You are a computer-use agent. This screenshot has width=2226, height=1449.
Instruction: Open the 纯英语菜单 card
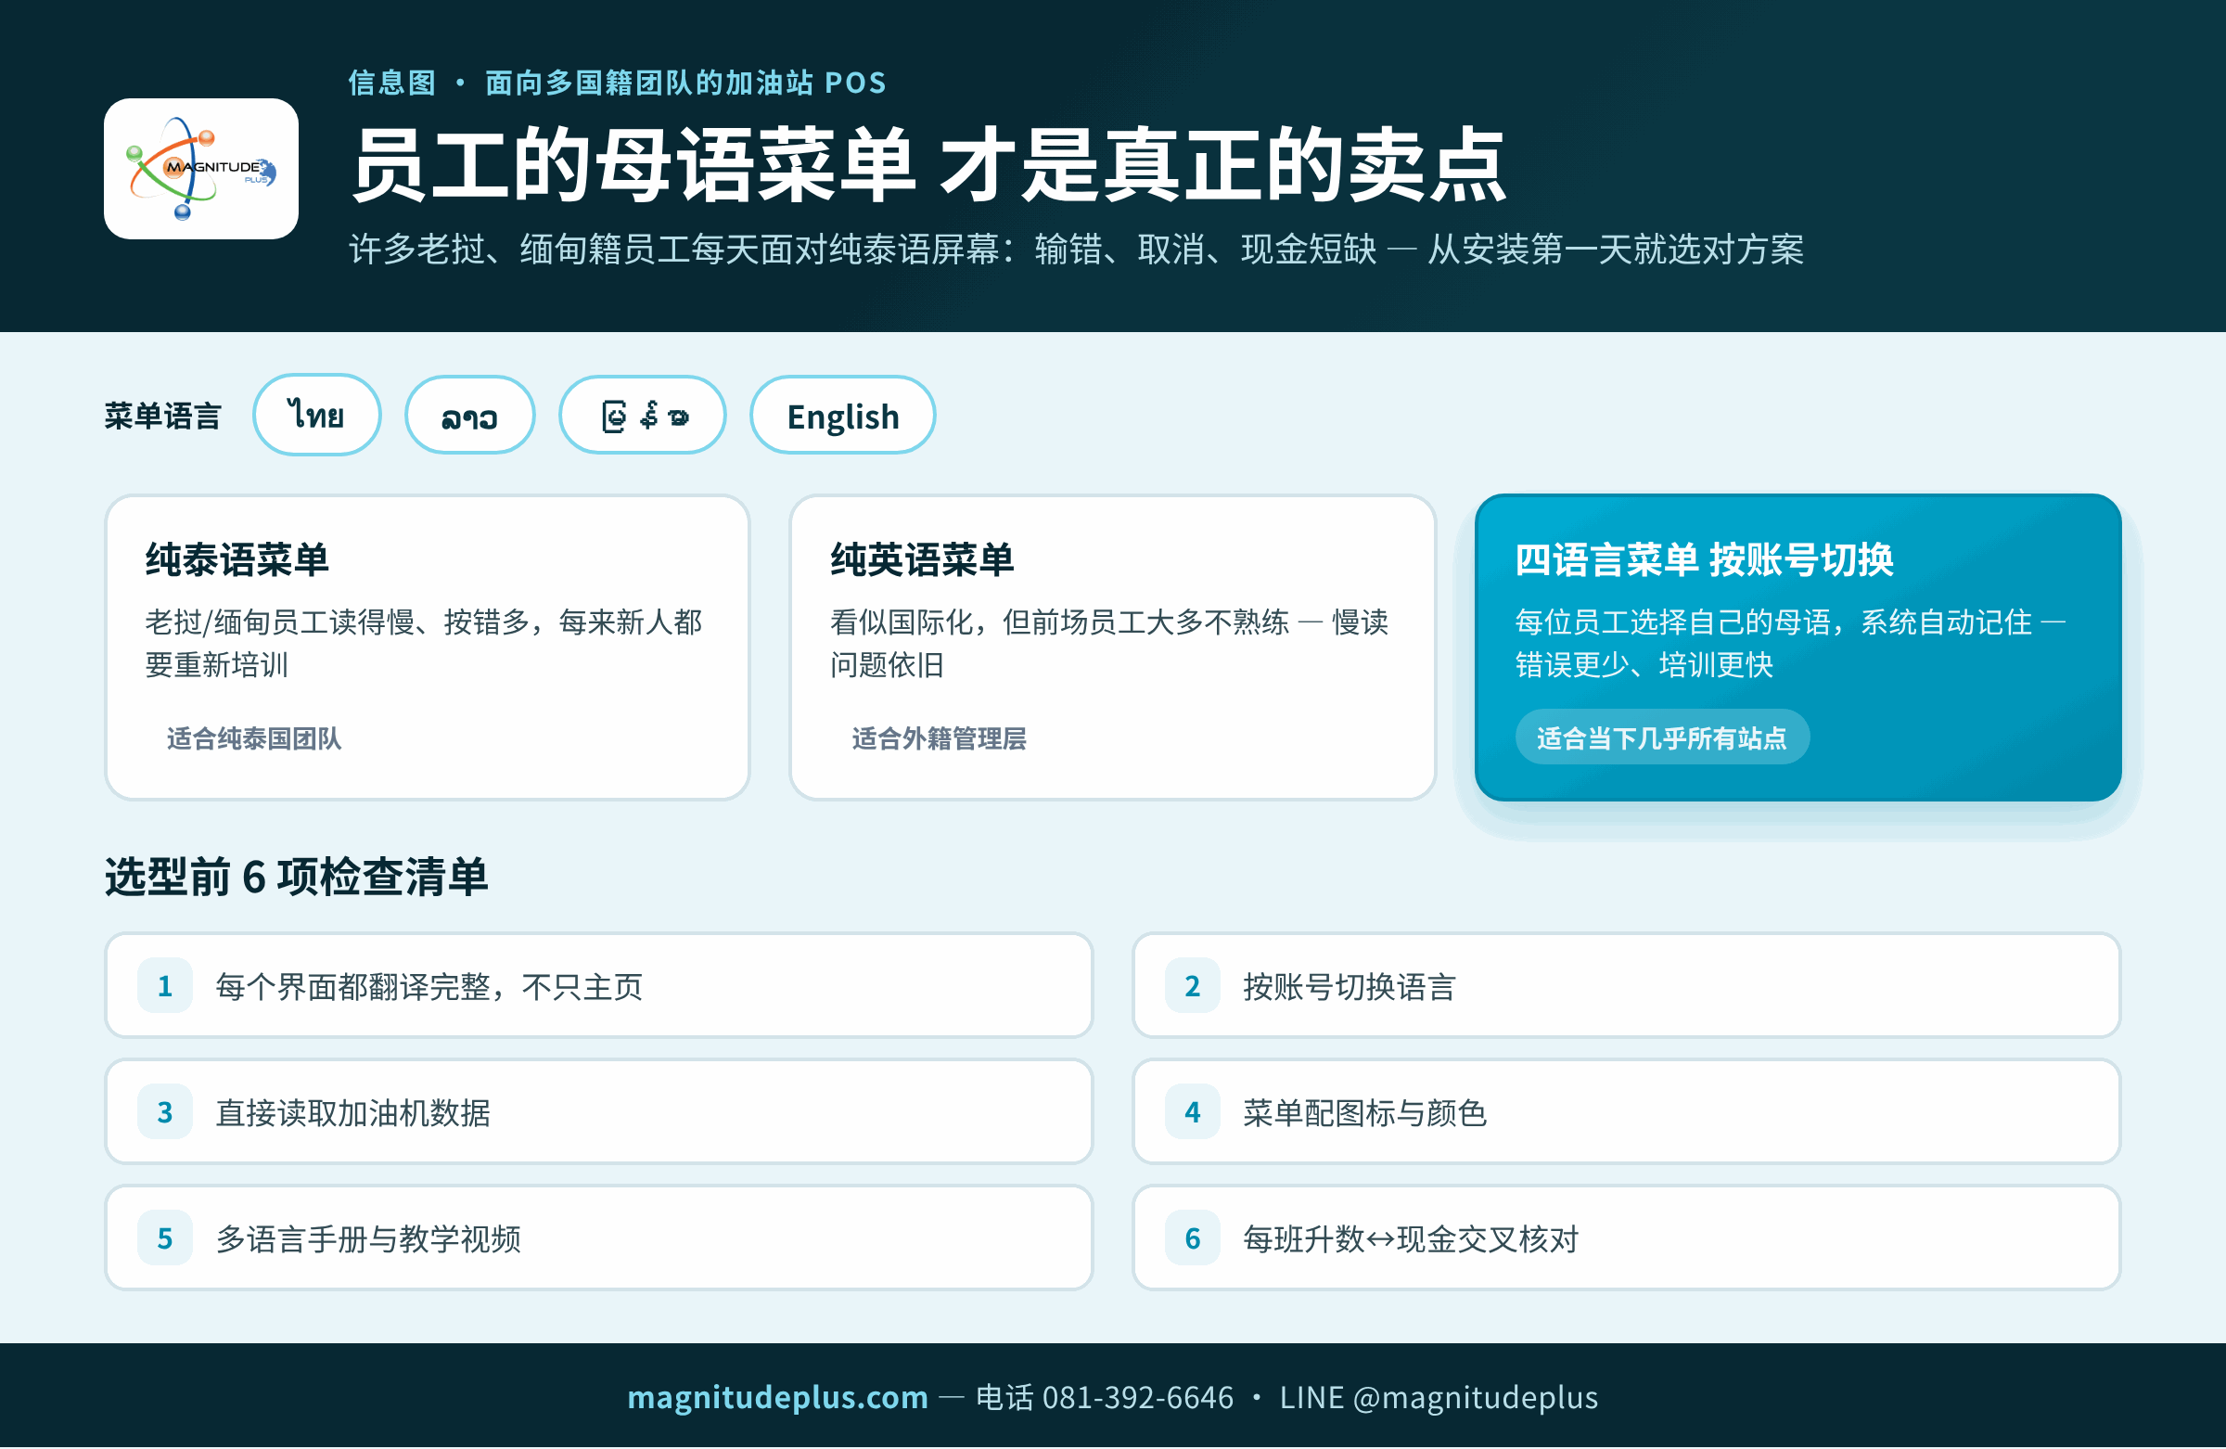pos(1113,648)
